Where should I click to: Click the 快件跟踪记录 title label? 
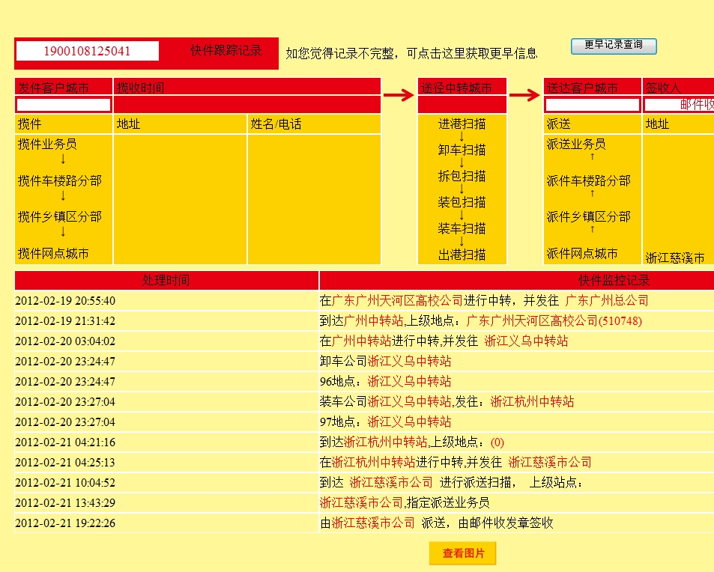point(226,51)
